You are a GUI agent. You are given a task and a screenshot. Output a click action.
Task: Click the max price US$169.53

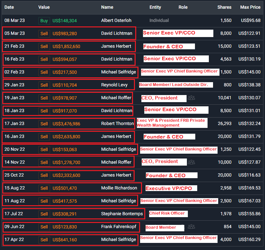coord(250,188)
